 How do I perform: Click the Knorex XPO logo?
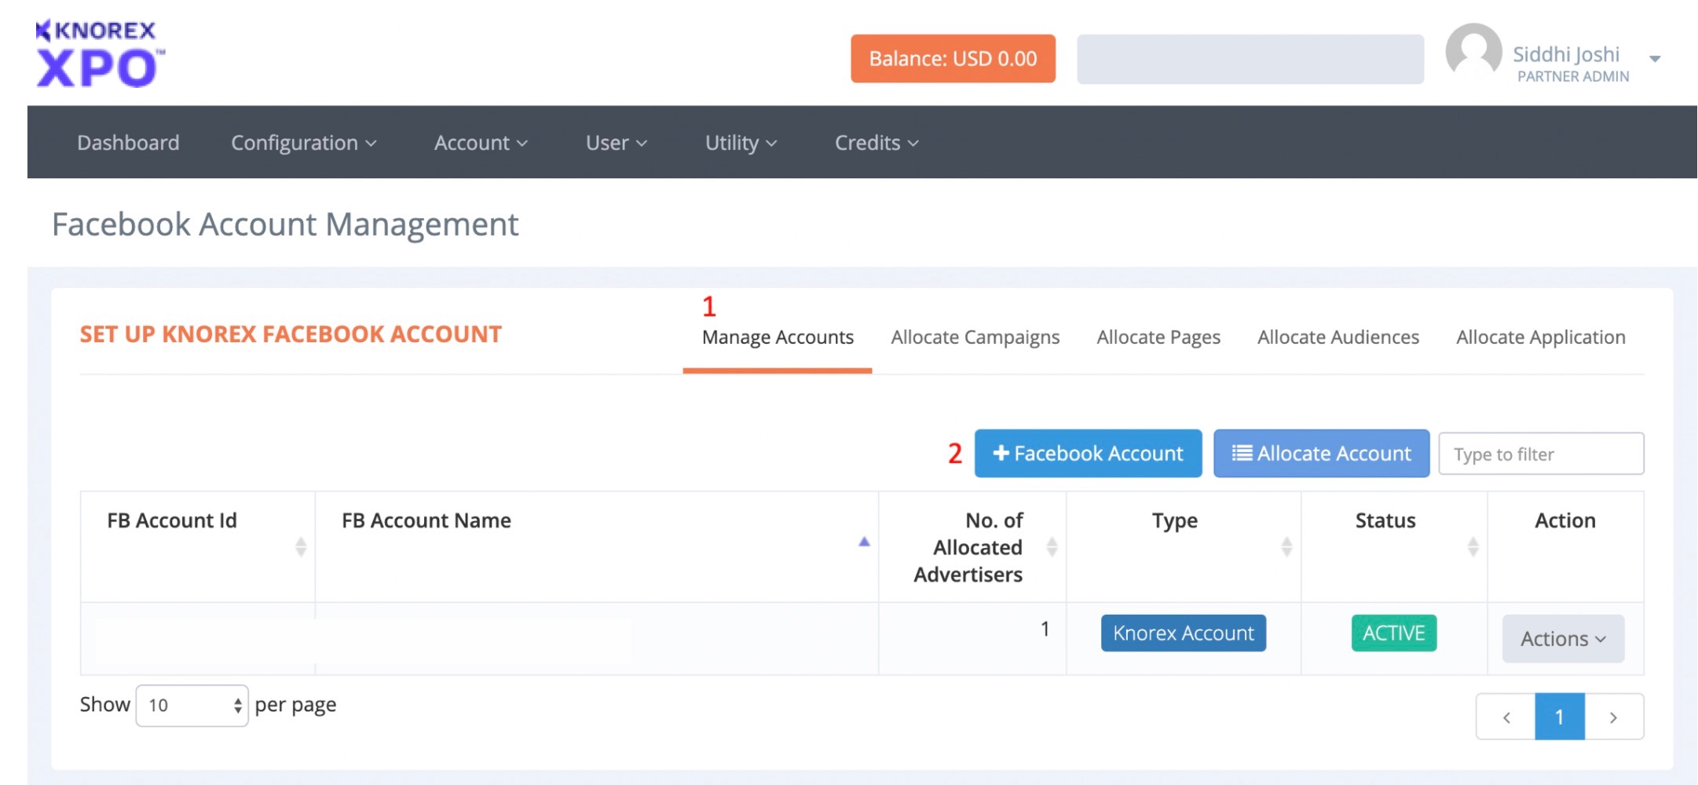coord(99,53)
